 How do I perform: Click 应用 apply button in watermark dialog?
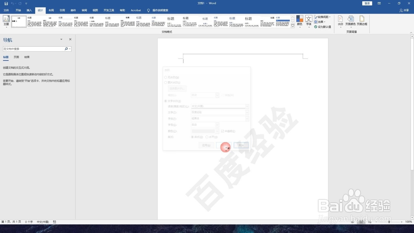pyautogui.click(x=206, y=145)
